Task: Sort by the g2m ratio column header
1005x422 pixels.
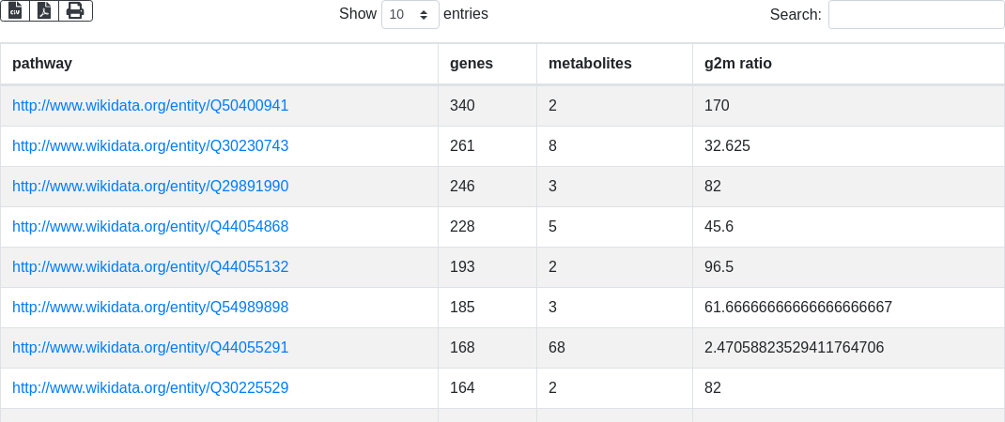Action: coord(738,64)
